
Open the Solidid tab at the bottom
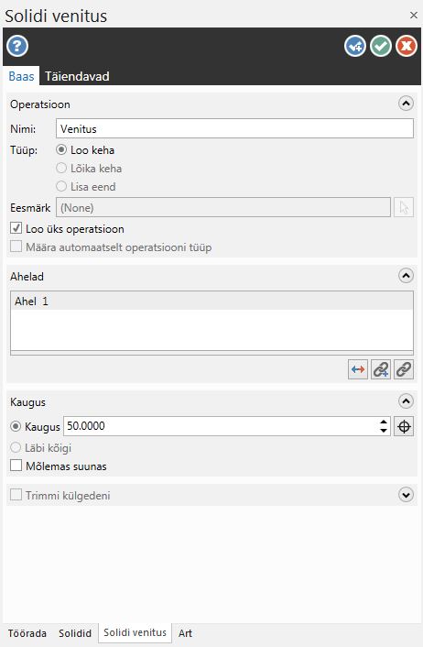[x=75, y=633]
